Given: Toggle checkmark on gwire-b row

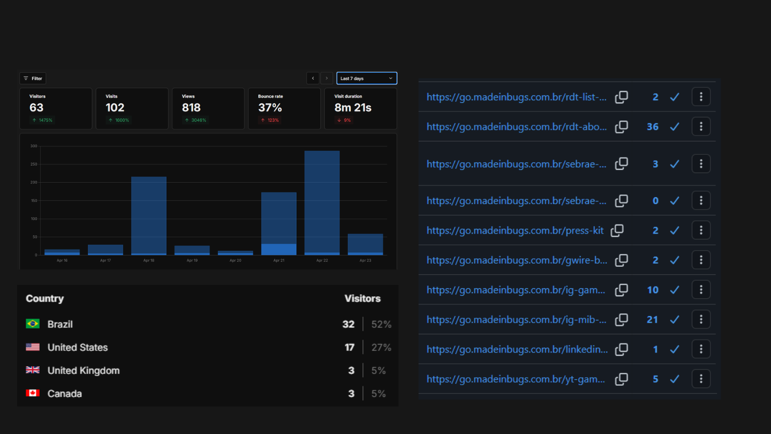Looking at the screenshot, I should [675, 260].
